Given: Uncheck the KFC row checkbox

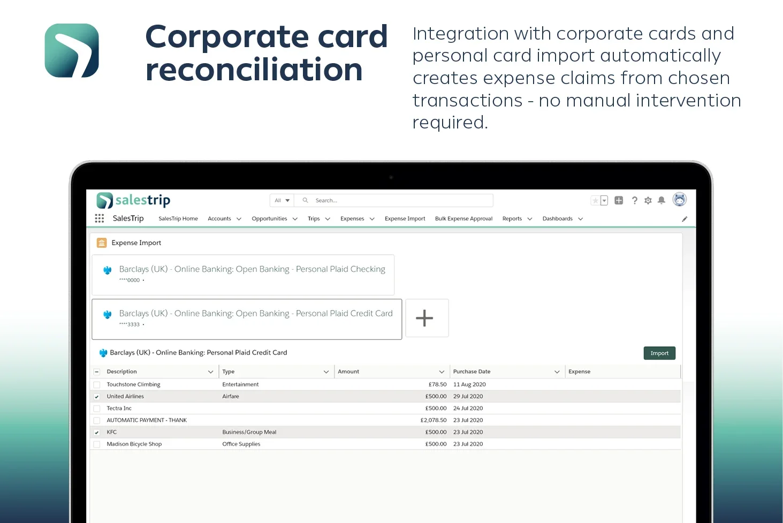Looking at the screenshot, I should click(97, 433).
